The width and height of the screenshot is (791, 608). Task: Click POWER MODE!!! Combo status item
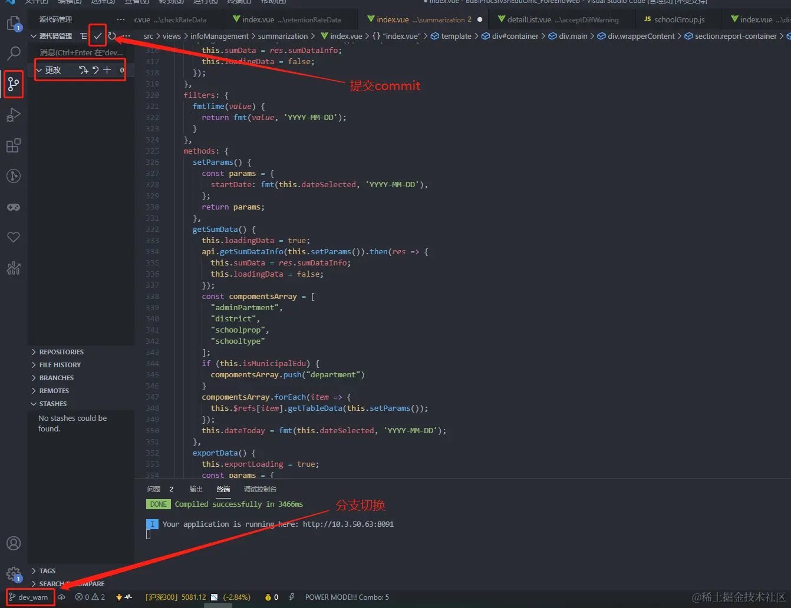(x=347, y=597)
